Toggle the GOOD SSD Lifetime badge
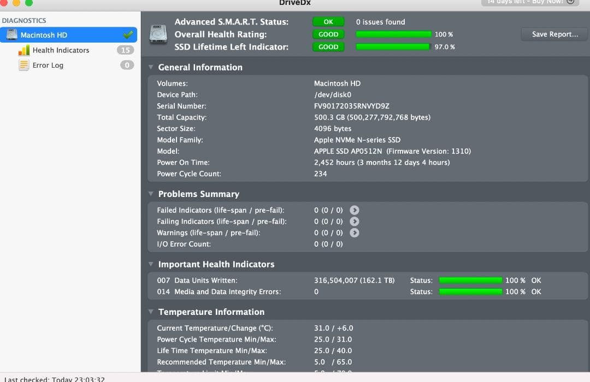The image size is (590, 382). point(328,46)
